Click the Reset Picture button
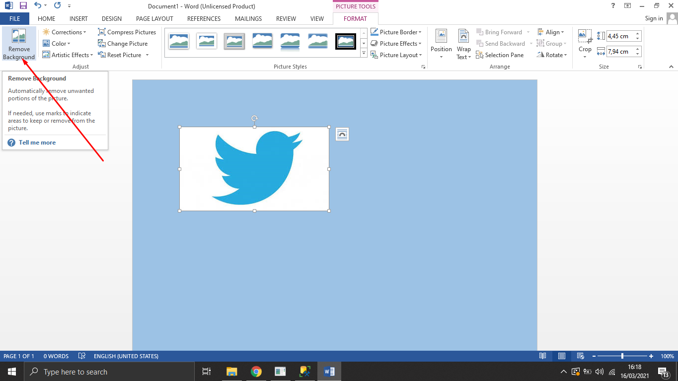The height and width of the screenshot is (381, 678). (x=120, y=55)
